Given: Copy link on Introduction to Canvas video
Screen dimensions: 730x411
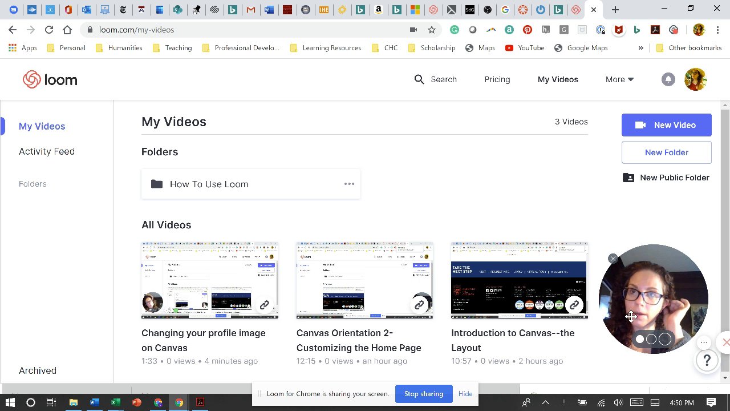Looking at the screenshot, I should click(x=574, y=305).
